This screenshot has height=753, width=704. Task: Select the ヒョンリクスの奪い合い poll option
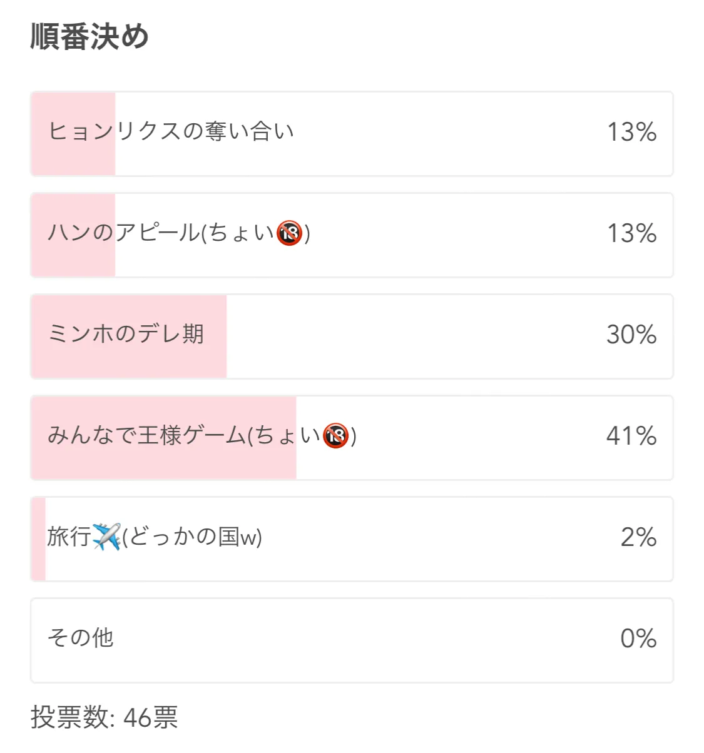[x=352, y=134]
